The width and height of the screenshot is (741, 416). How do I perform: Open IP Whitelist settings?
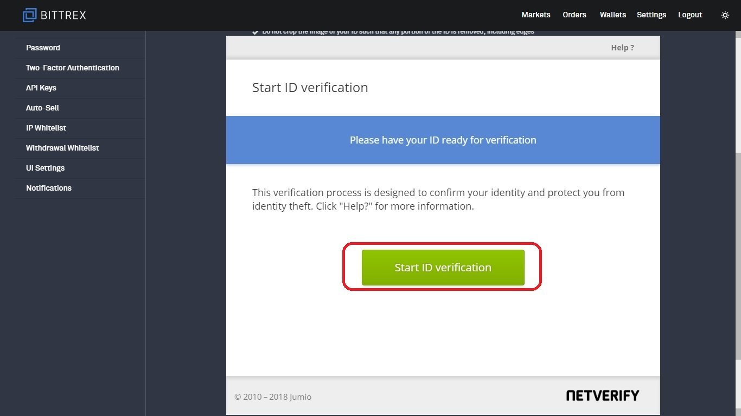[x=80, y=128]
